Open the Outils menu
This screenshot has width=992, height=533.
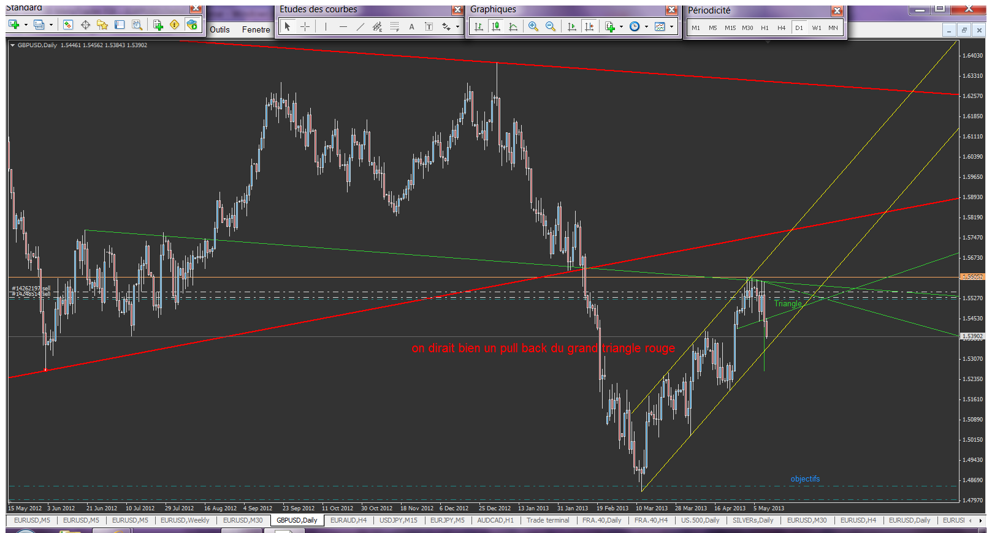pos(219,29)
